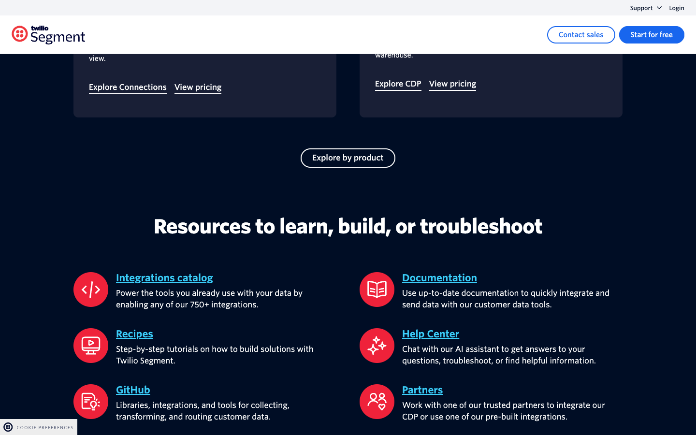Click the Partners people icon
Image resolution: width=696 pixels, height=435 pixels.
coord(377,402)
